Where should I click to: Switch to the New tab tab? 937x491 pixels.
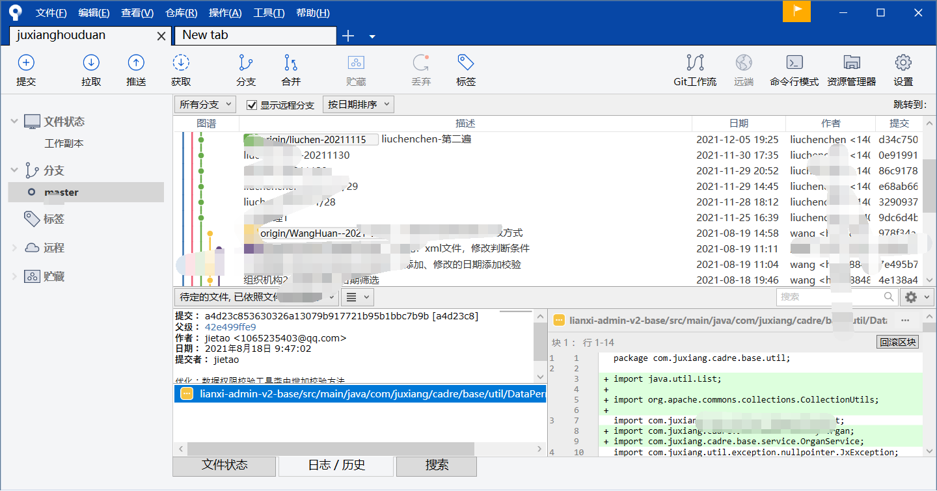pos(255,36)
